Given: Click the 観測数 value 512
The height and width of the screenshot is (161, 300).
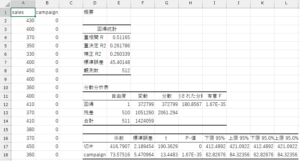Looking at the screenshot, I should pos(119,71).
